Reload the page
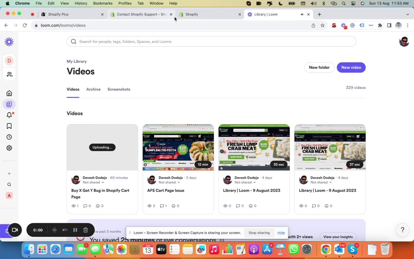This screenshot has height=259, width=414. tap(25, 26)
